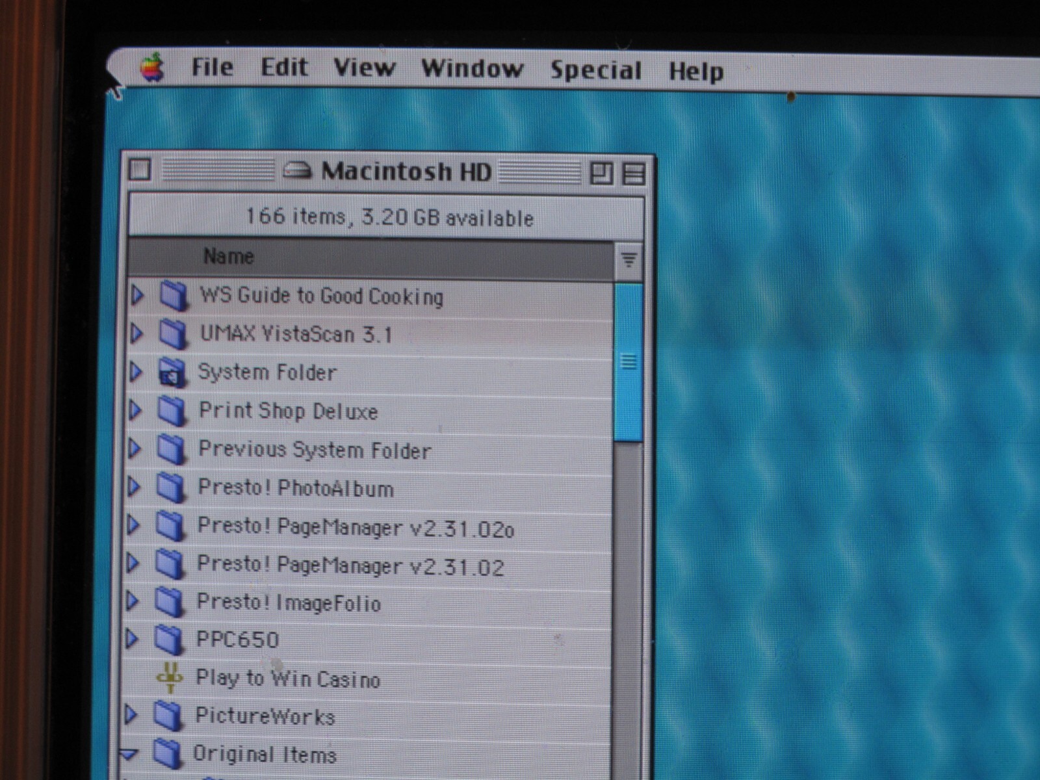Click the WS Guide to Good Cooking folder icon
Viewport: 1040px width, 780px height.
(174, 296)
